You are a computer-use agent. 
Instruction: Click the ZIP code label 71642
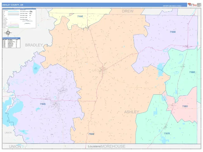[x=80, y=16]
